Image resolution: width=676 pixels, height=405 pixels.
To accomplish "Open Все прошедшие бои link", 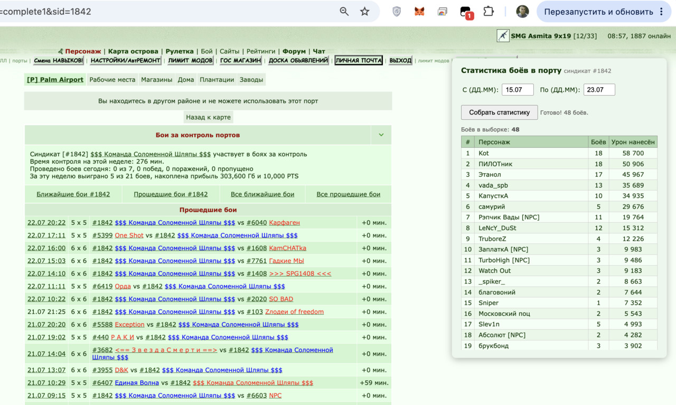I will tap(348, 194).
